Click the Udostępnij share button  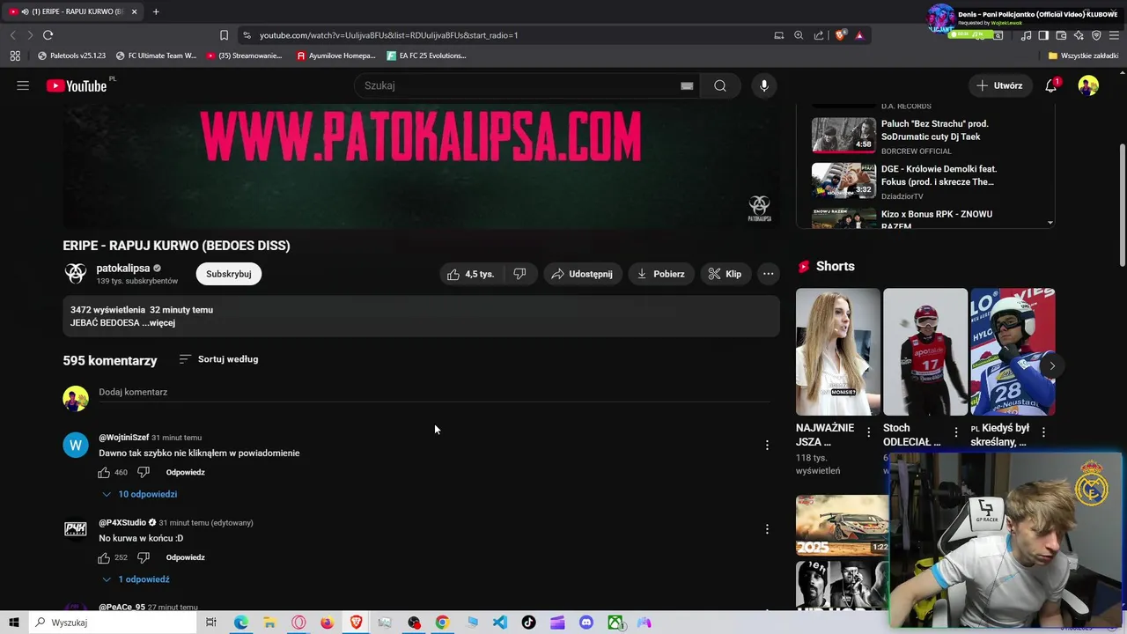tap(582, 274)
